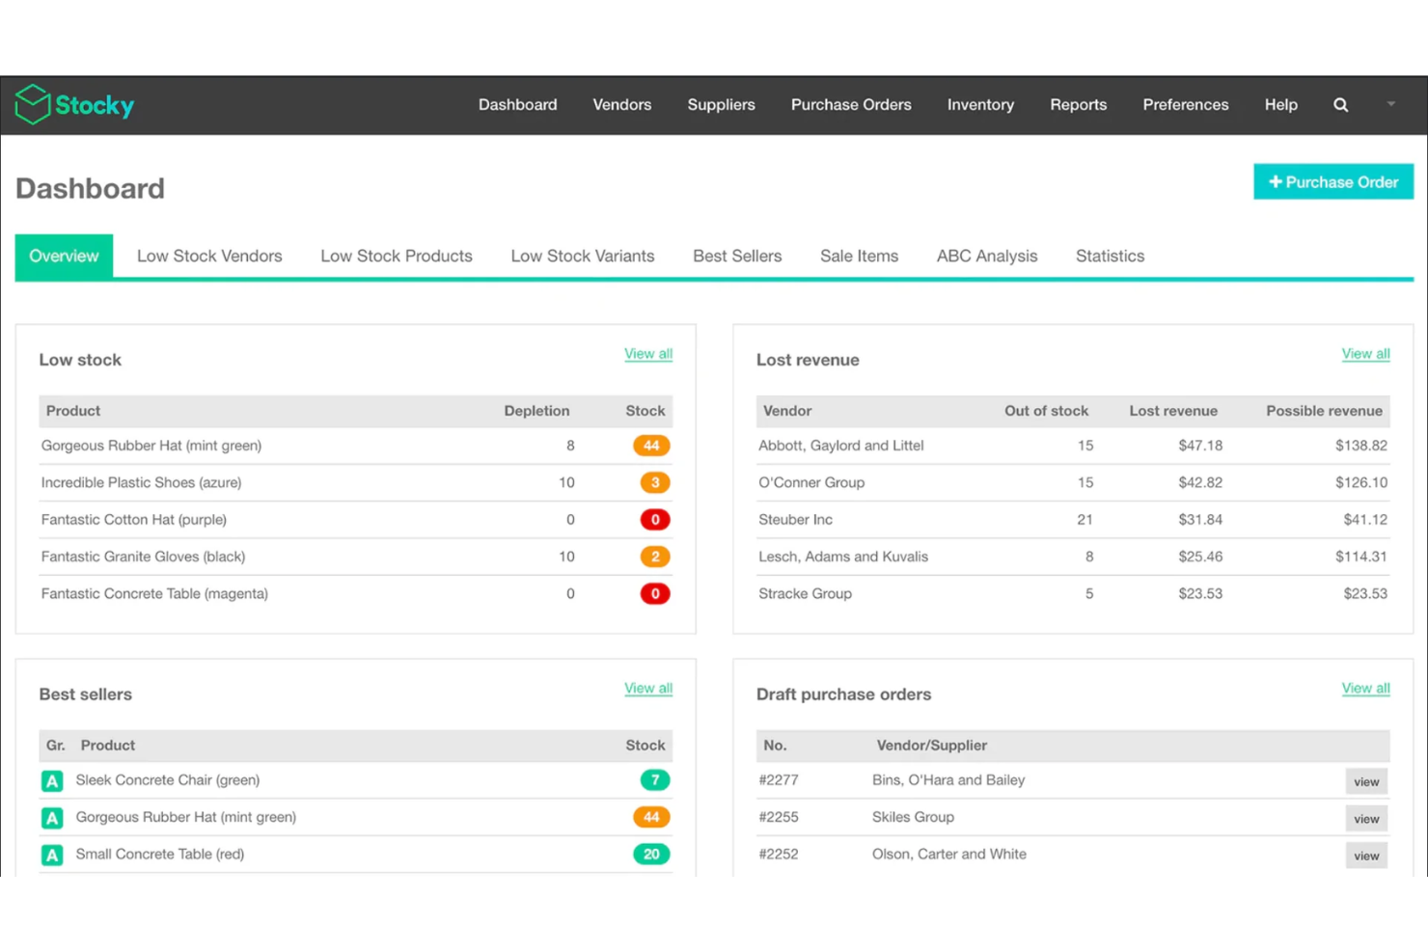Viewport: 1428px width, 952px height.
Task: Switch to the Low Stock Variants tab
Action: pos(582,256)
